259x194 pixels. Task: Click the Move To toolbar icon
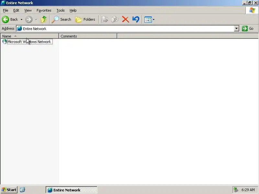tap(105, 19)
